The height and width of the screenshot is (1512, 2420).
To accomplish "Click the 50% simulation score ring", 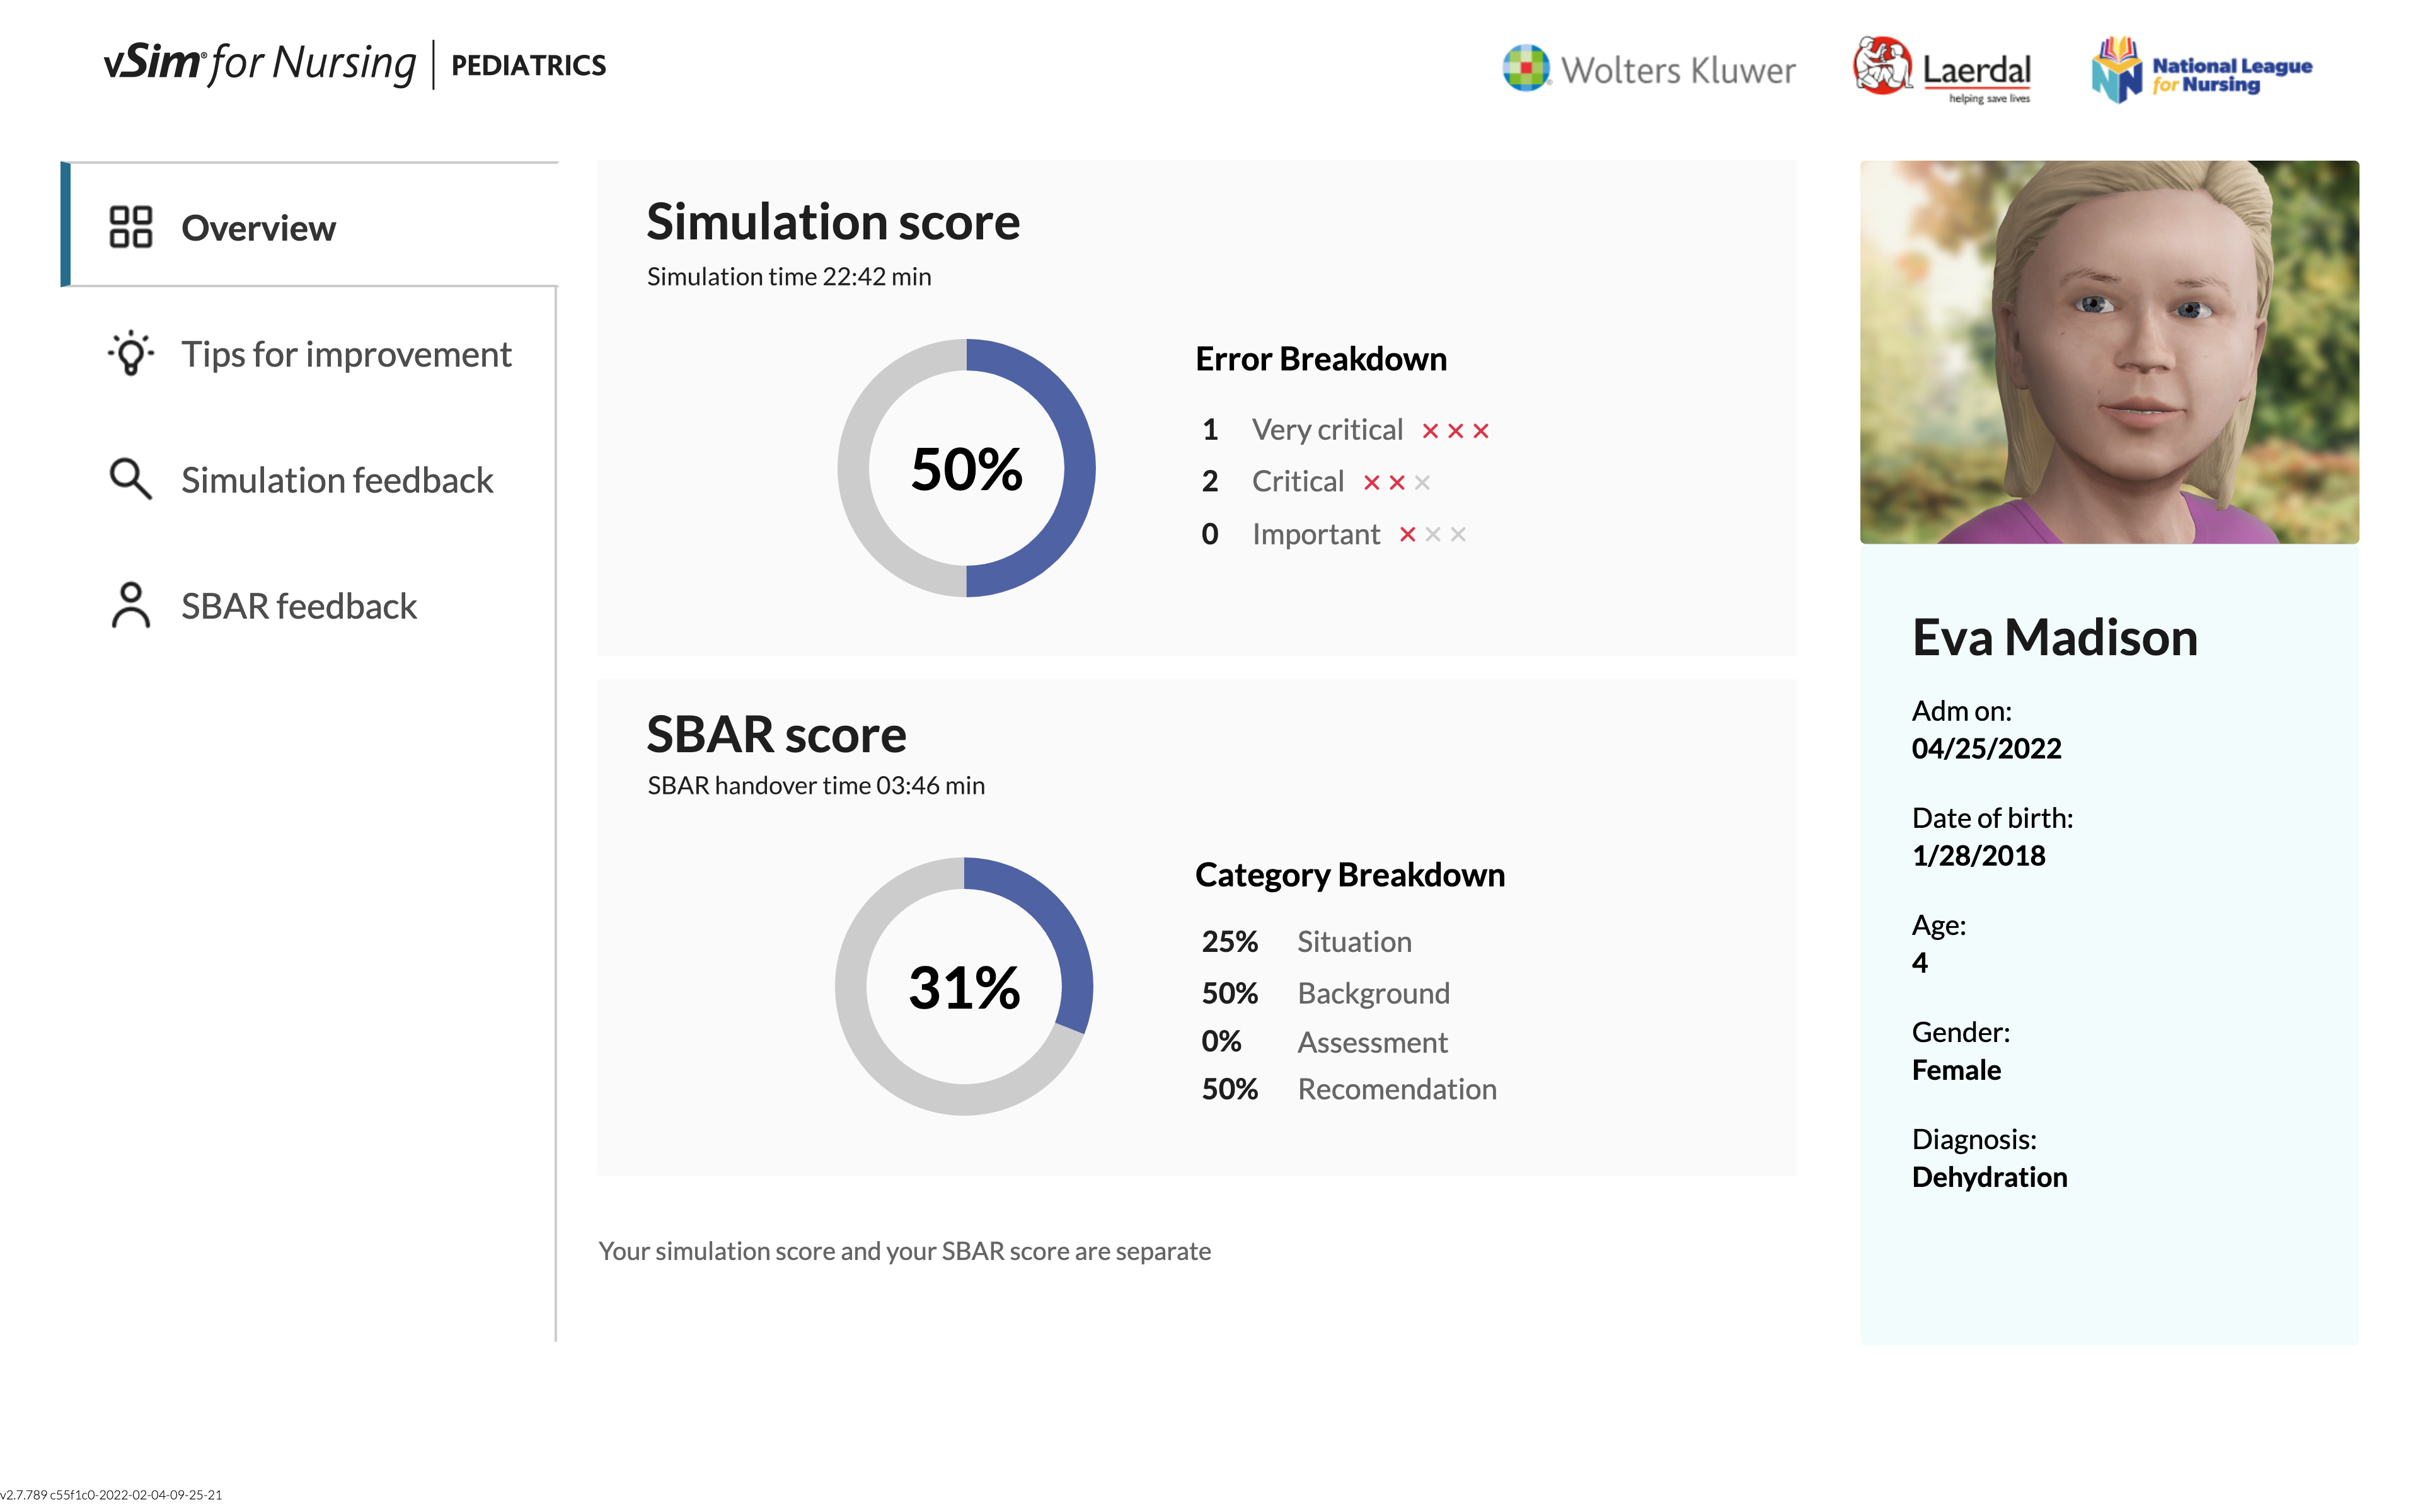I will point(966,468).
